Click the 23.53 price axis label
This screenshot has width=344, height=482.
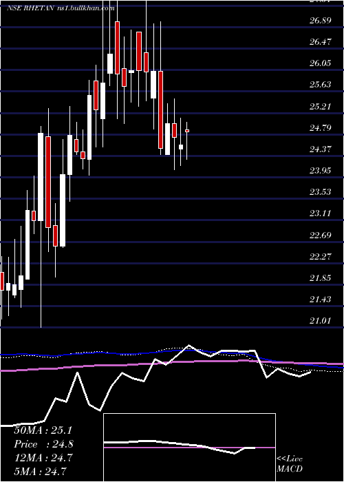click(x=321, y=192)
